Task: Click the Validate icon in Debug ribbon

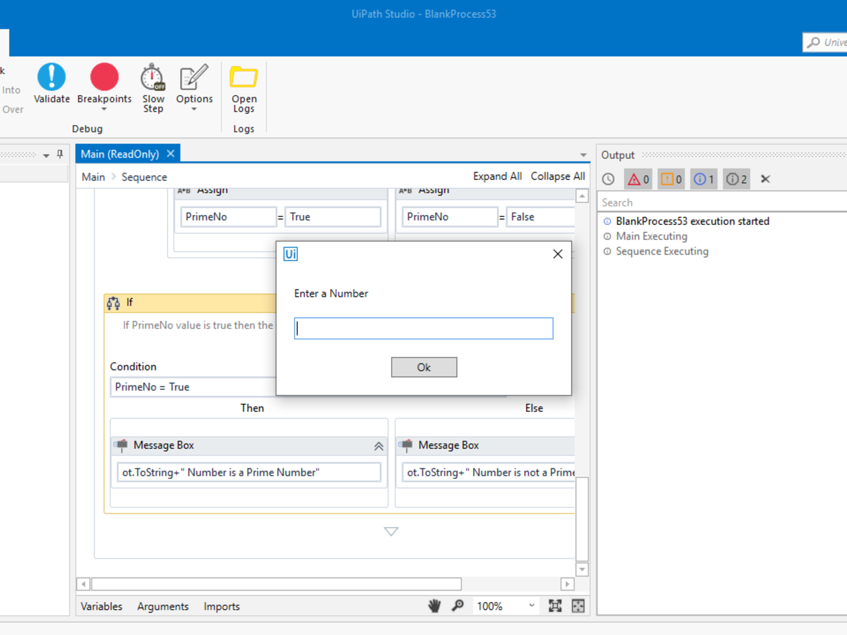Action: pos(52,77)
